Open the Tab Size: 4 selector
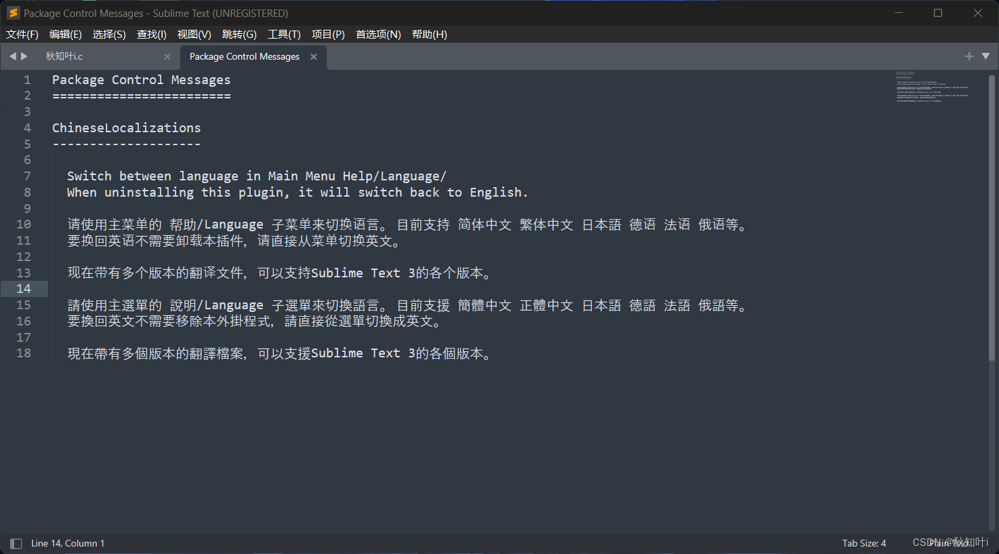999x554 pixels. click(x=864, y=543)
